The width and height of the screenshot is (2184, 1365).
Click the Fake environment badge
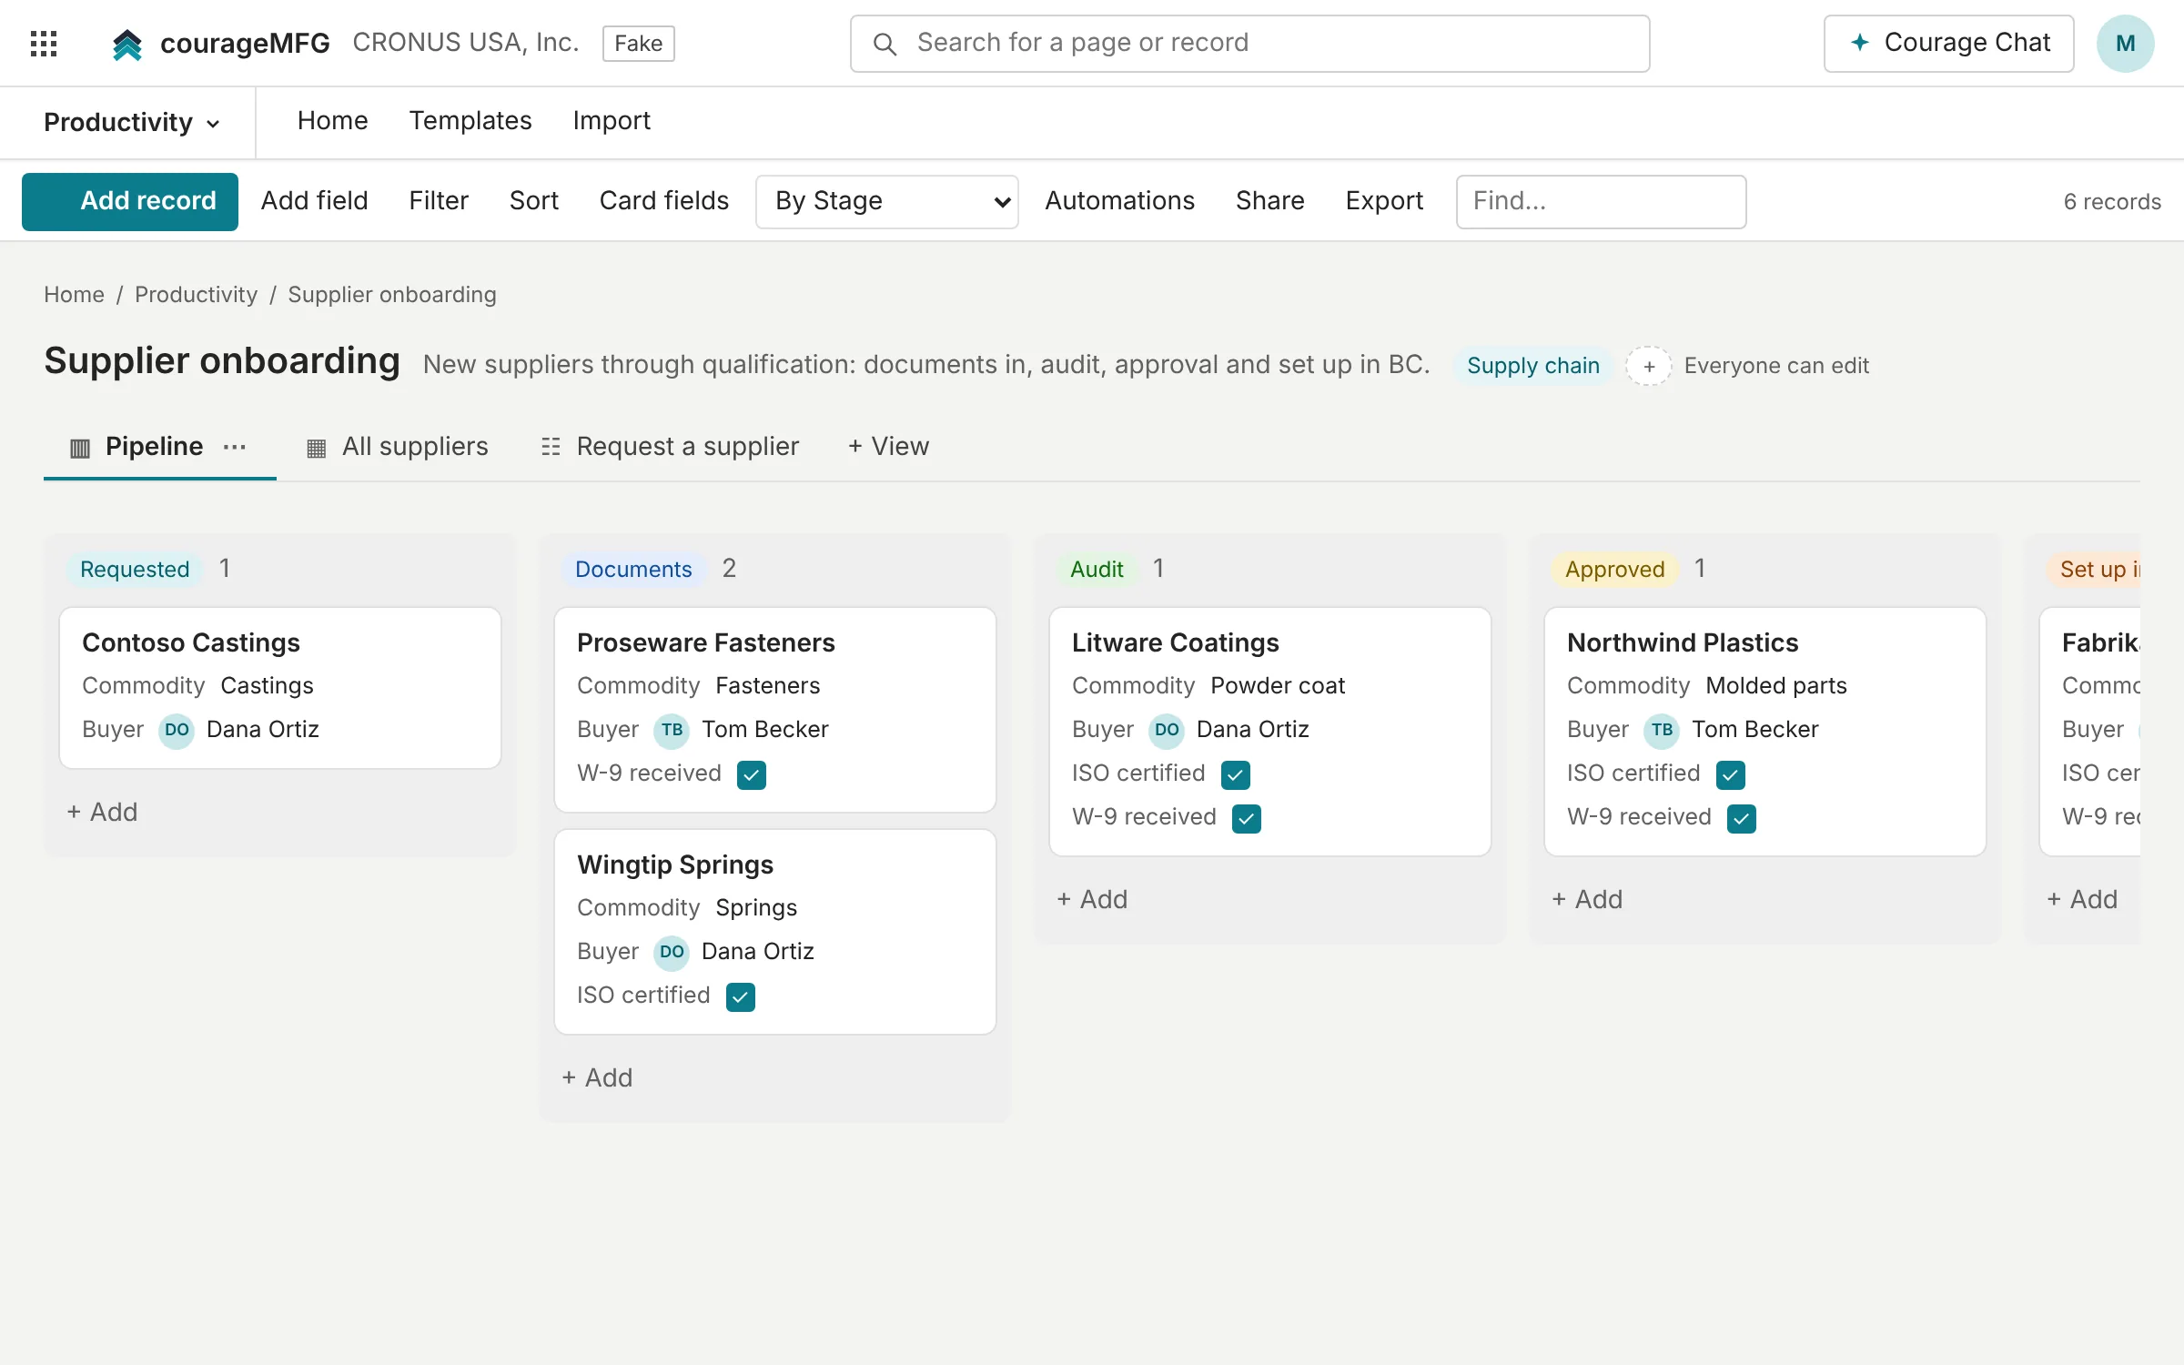(639, 43)
